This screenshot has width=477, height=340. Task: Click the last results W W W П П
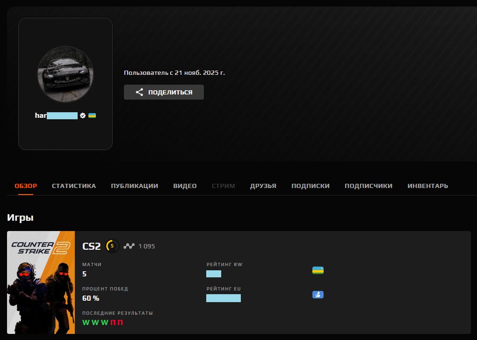(102, 322)
